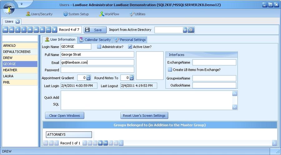Click the OutlookName input field
281x155 pixels.
214,85
